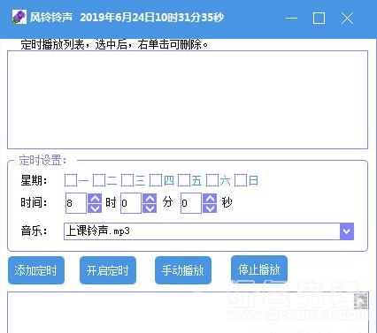
Task: Enable the Tuesday (二) checkbox
Action: pos(99,180)
